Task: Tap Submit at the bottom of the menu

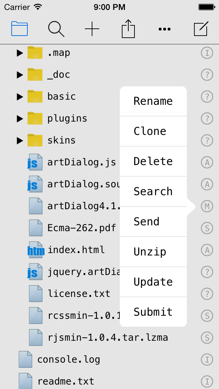Action: [153, 312]
